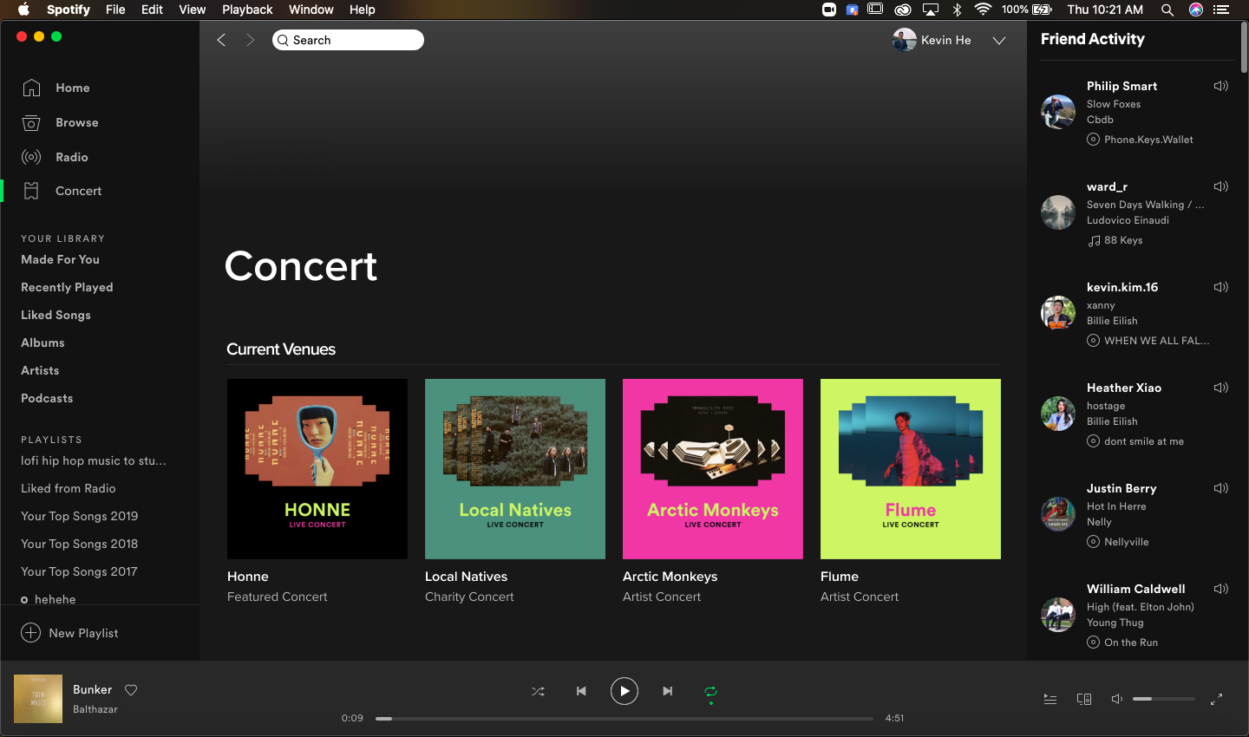Open the Bluetooth menu bar icon
The image size is (1249, 737).
tap(958, 10)
